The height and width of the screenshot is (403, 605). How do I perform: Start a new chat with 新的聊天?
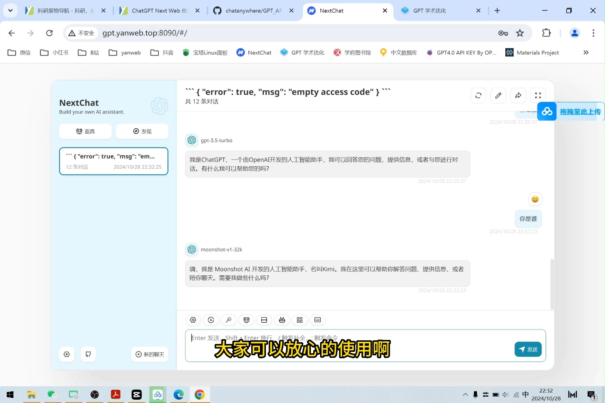tap(150, 354)
